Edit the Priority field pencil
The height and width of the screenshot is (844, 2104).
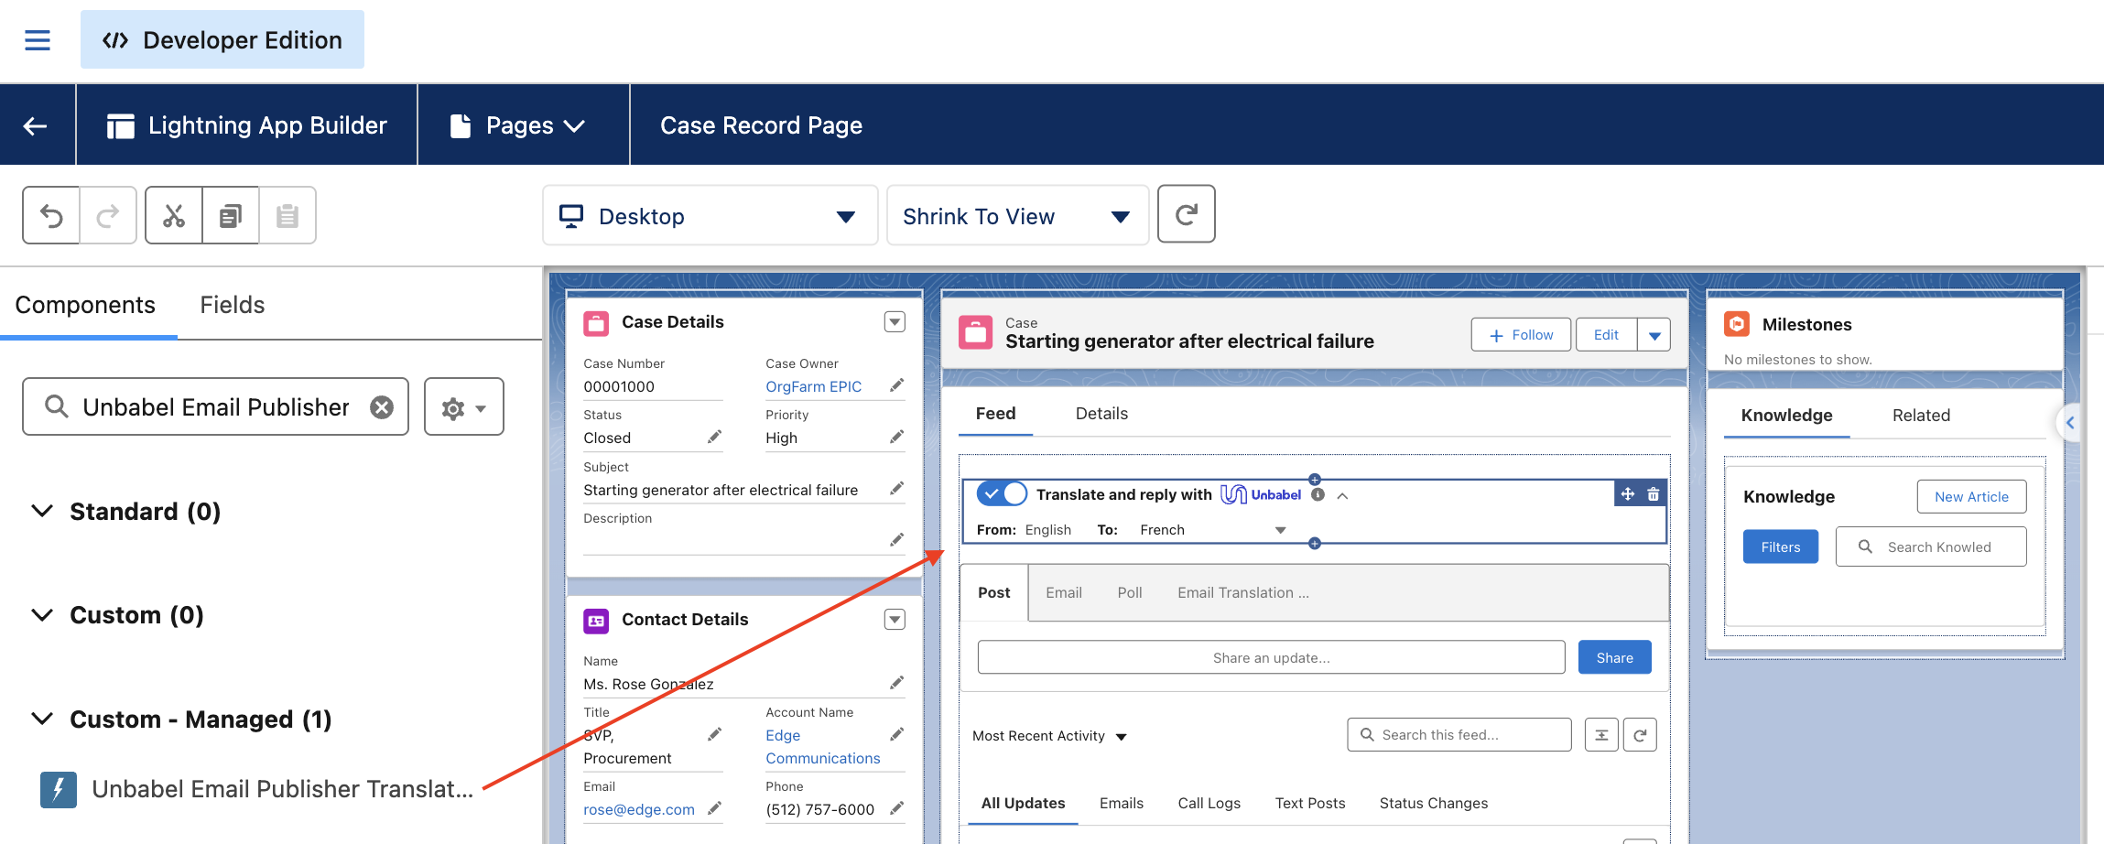[897, 437]
